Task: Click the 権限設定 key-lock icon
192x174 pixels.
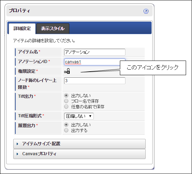Action: [x=67, y=71]
